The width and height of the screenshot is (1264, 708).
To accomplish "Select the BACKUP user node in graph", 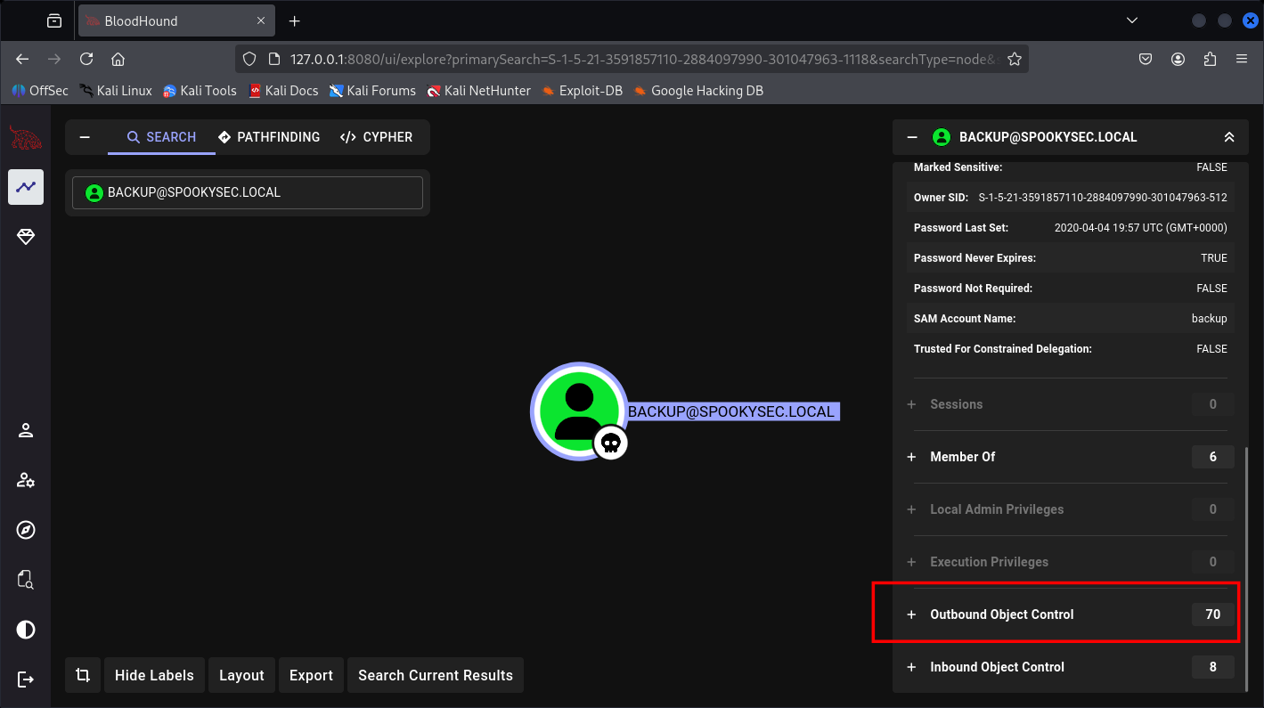I will tap(579, 411).
